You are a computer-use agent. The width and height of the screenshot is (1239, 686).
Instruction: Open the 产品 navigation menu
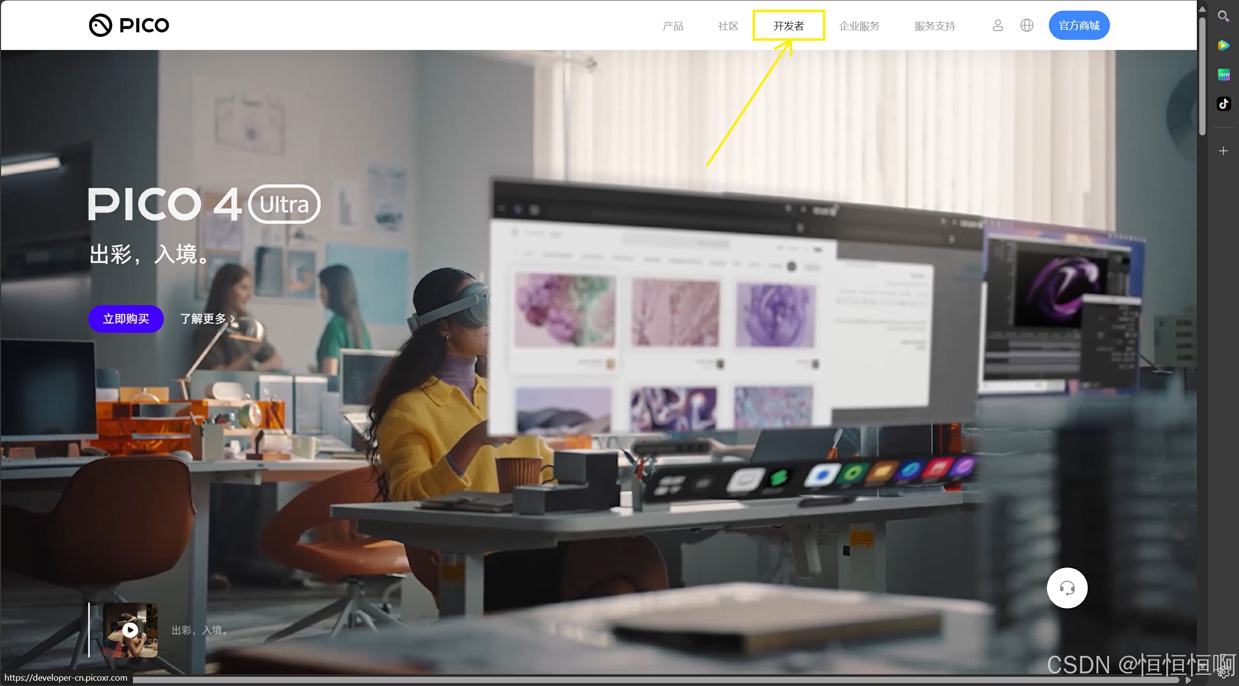pyautogui.click(x=673, y=26)
